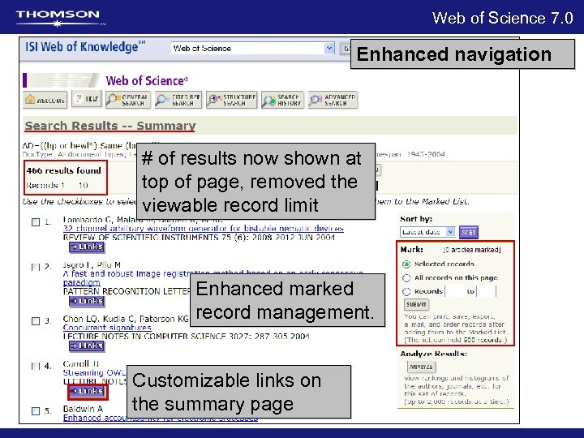Open '32 channel arbitrary waveform generator' article link
The height and width of the screenshot is (438, 584).
coord(204,228)
